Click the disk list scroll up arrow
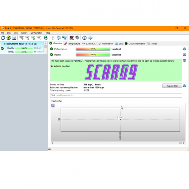The height and width of the screenshot is (189, 189). (x=45, y=43)
